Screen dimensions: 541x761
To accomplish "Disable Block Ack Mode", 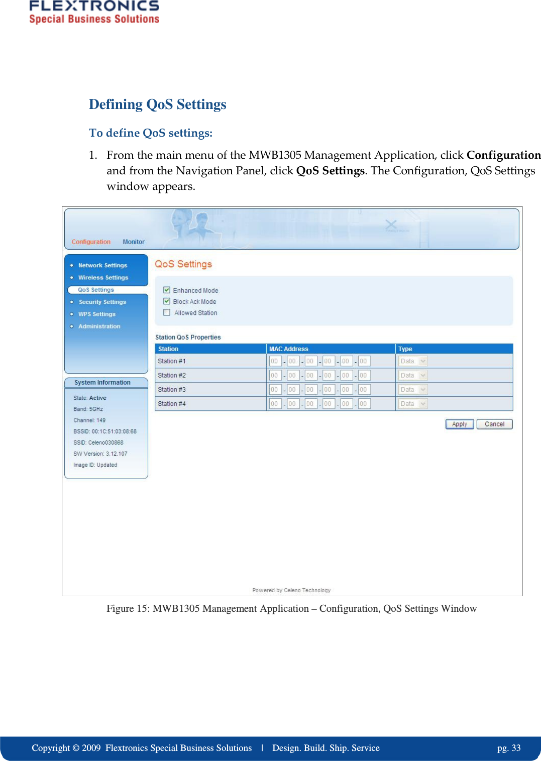I will [167, 301].
